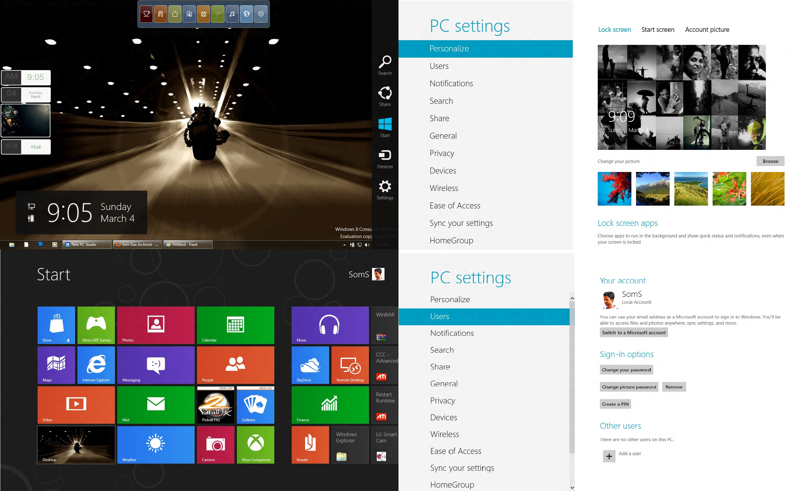This screenshot has width=797, height=491.
Task: Open the Devices charm icon
Action: 385,159
